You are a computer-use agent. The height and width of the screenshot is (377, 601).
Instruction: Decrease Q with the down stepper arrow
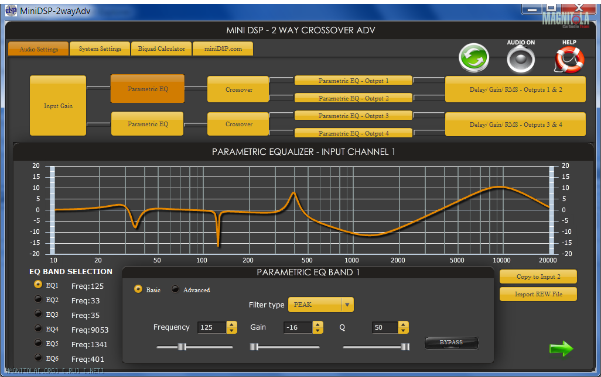click(x=403, y=330)
